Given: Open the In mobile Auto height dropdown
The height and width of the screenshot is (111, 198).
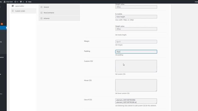Looking at the screenshot, I should click(x=136, y=17).
